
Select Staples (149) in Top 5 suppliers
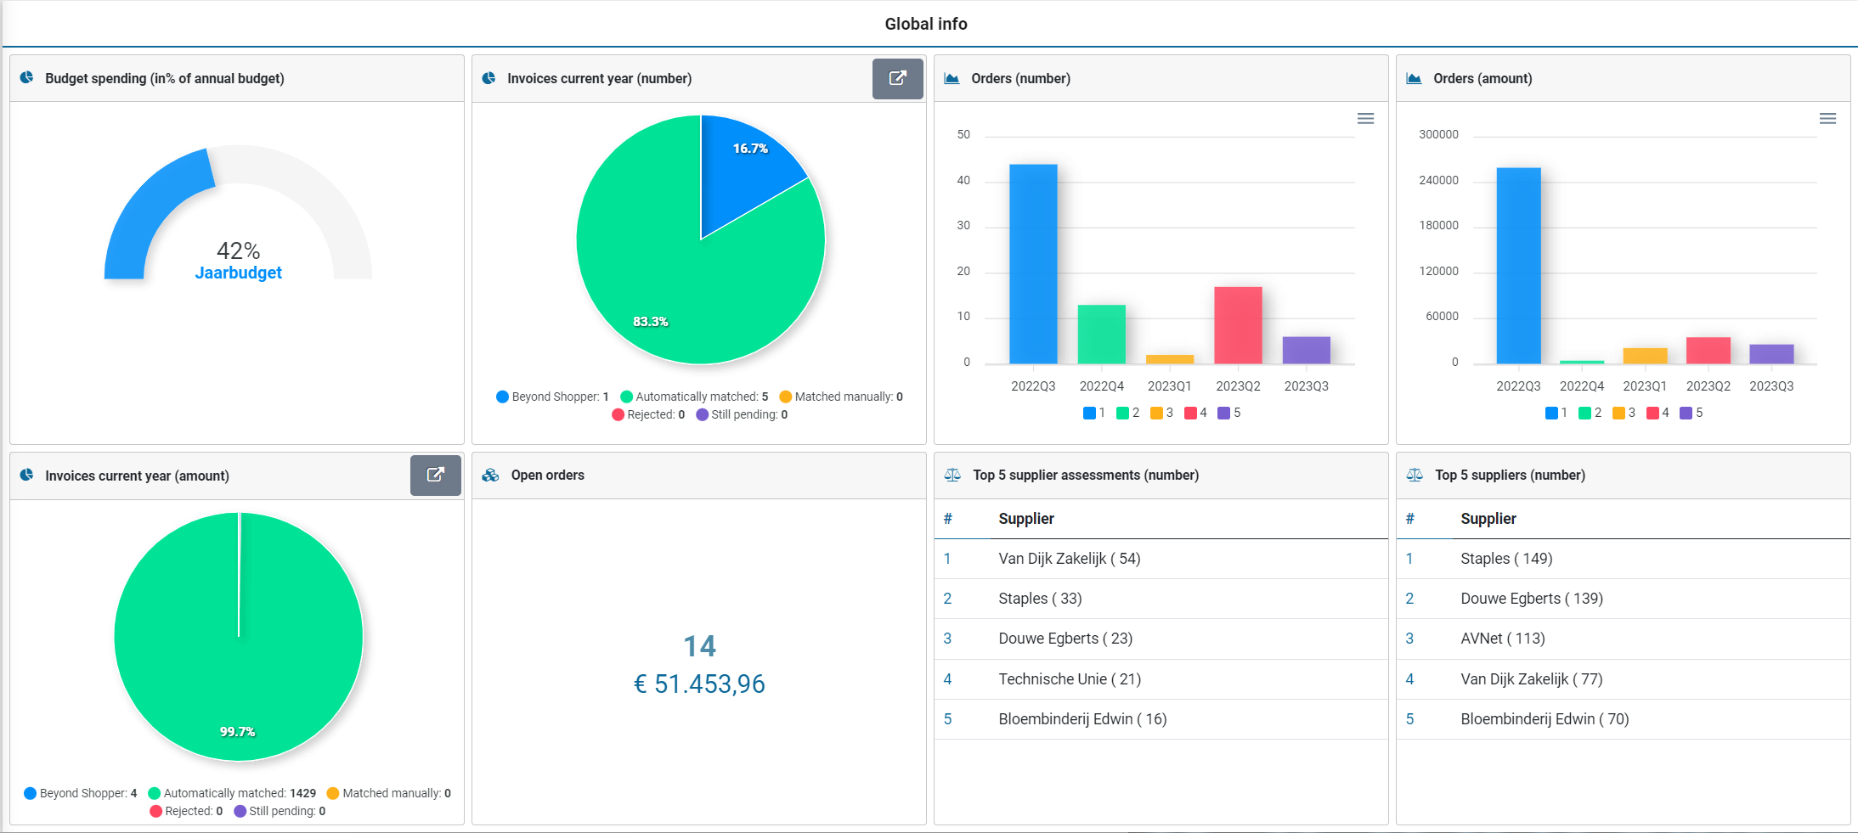(1505, 559)
